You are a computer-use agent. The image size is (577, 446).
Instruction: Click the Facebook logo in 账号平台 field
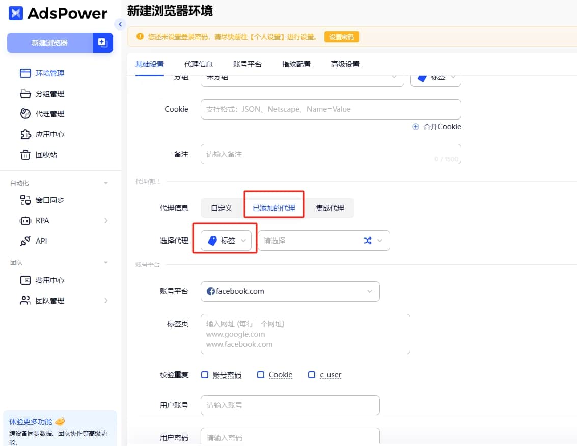pyautogui.click(x=210, y=291)
